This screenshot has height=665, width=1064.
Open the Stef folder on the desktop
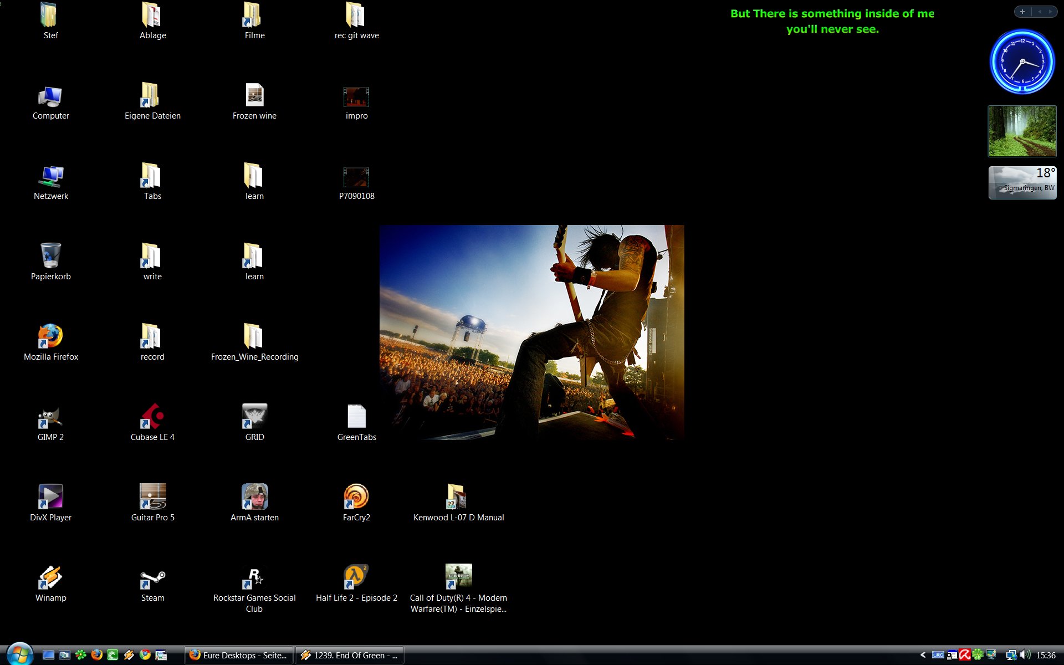tap(50, 21)
